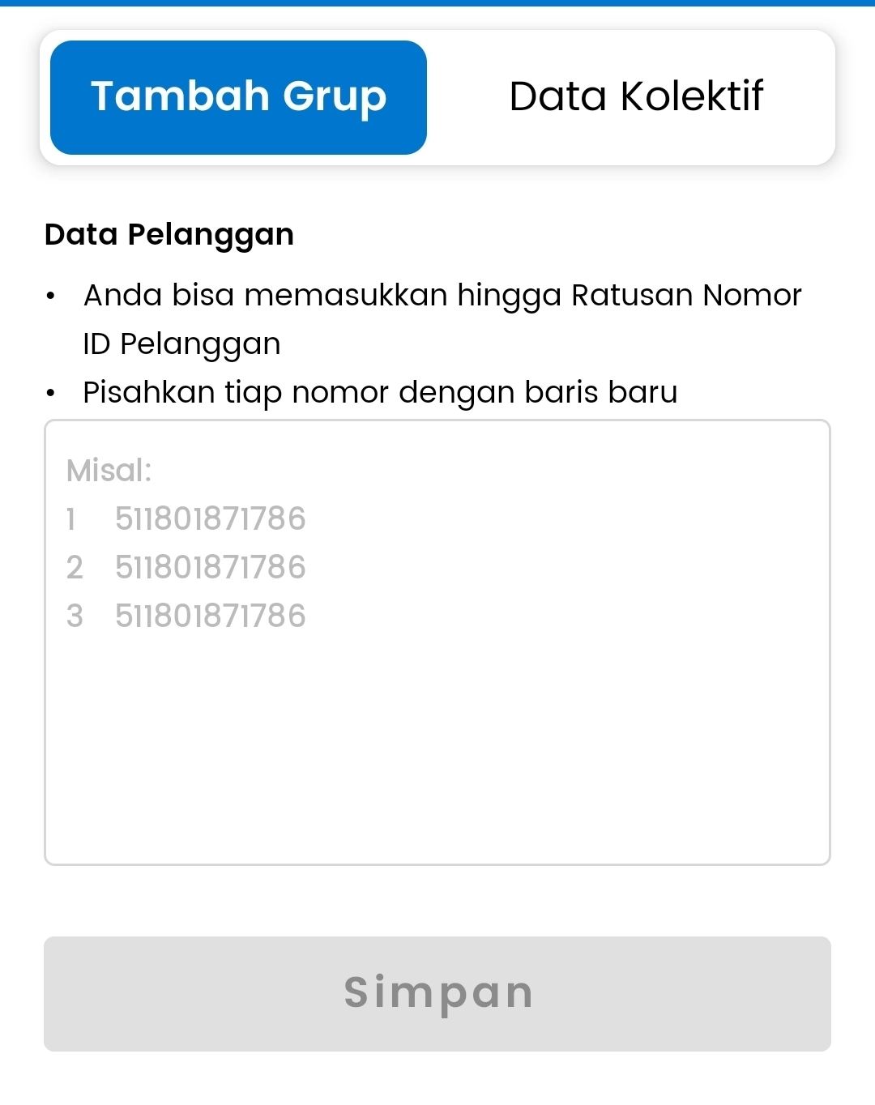Click the bordered input box below the instructions
This screenshot has height=1105, width=875.
click(437, 640)
